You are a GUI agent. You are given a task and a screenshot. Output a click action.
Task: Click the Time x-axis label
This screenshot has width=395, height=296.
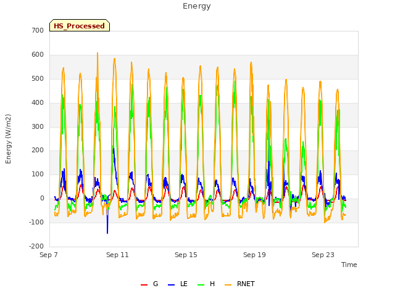coord(349,265)
